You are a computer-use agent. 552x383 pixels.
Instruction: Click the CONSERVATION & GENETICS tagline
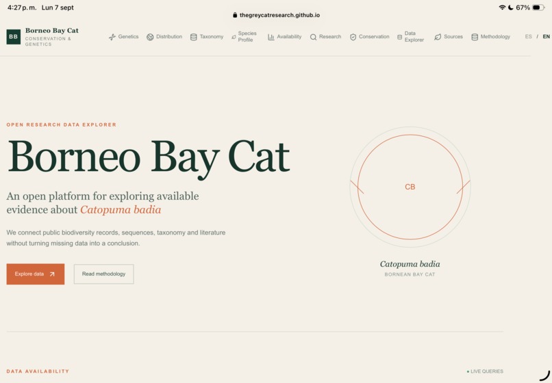(x=48, y=42)
